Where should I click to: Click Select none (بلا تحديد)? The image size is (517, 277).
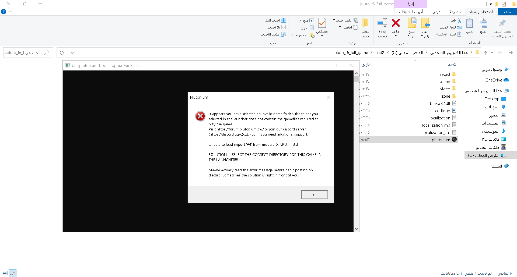coord(277,27)
